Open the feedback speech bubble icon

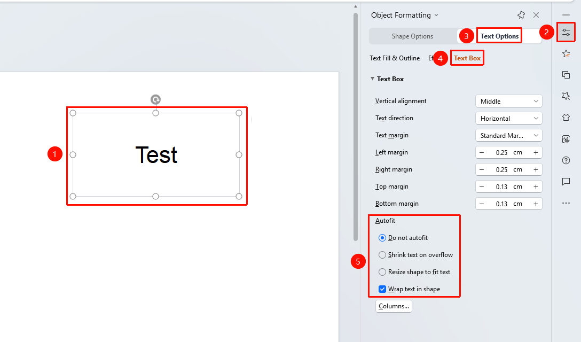coord(566,181)
